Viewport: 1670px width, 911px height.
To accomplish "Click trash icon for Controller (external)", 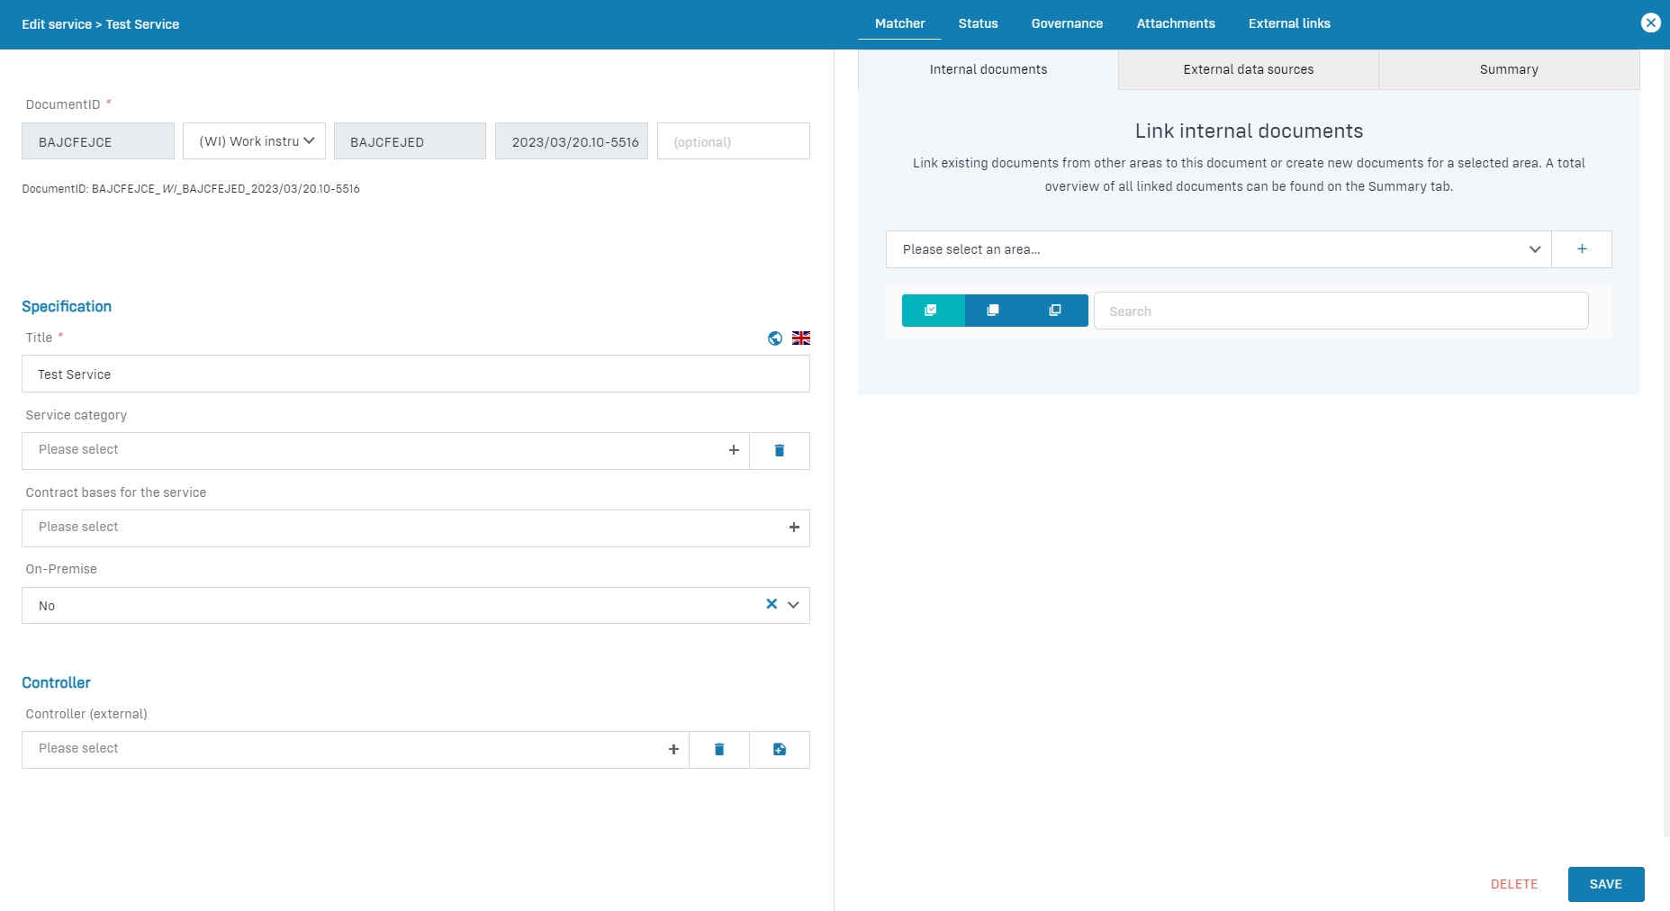I will 718,749.
